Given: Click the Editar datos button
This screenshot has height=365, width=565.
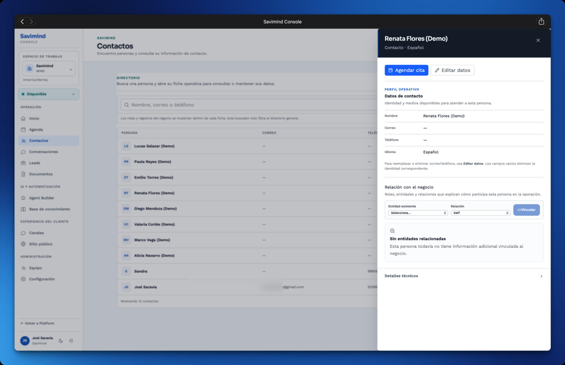Looking at the screenshot, I should click(x=452, y=70).
